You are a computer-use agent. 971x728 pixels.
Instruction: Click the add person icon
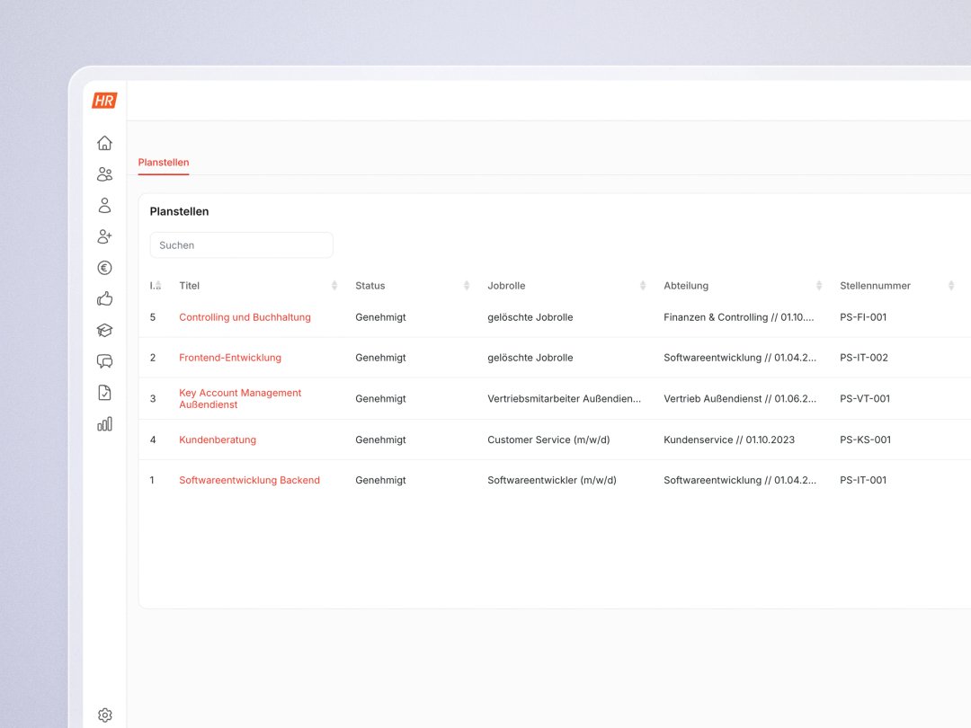(104, 236)
